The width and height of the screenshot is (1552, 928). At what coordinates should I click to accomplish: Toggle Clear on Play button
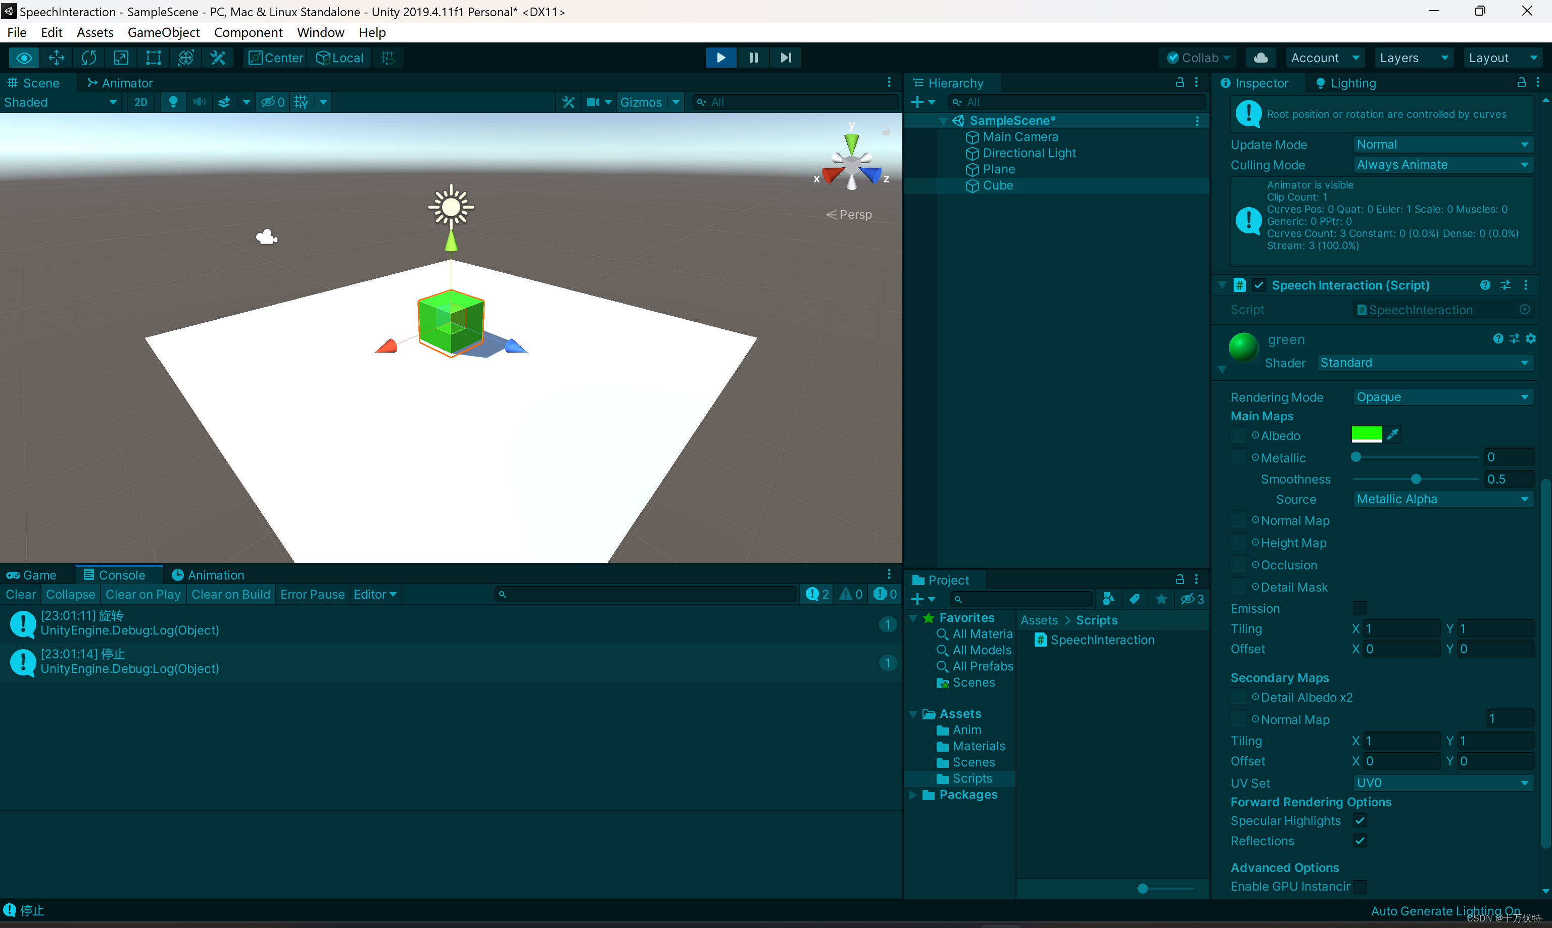[142, 594]
